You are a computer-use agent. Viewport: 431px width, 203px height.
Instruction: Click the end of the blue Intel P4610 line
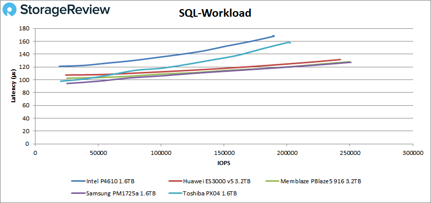coord(273,36)
